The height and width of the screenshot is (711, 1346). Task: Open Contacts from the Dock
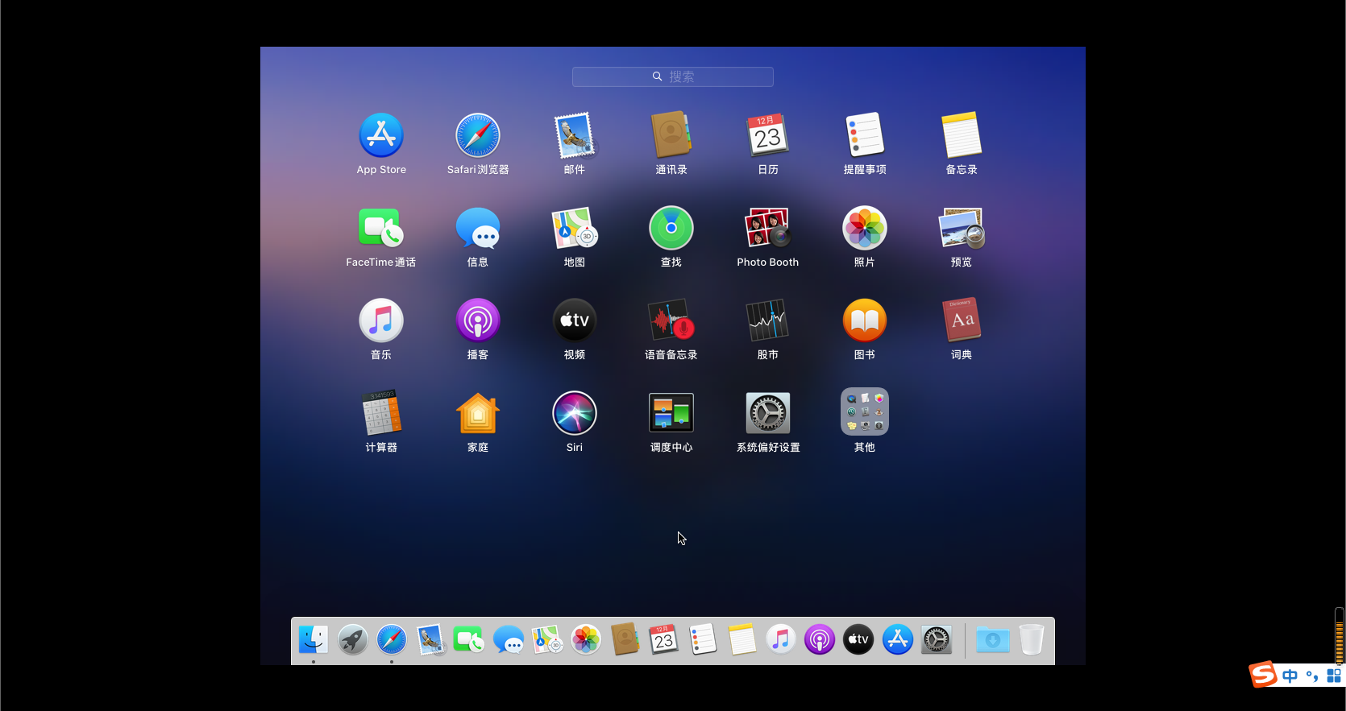click(x=625, y=640)
